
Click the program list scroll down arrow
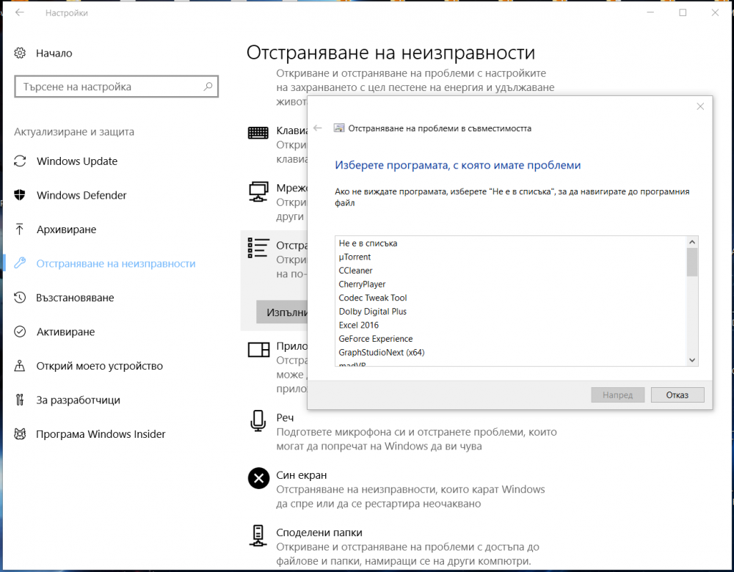coord(692,360)
